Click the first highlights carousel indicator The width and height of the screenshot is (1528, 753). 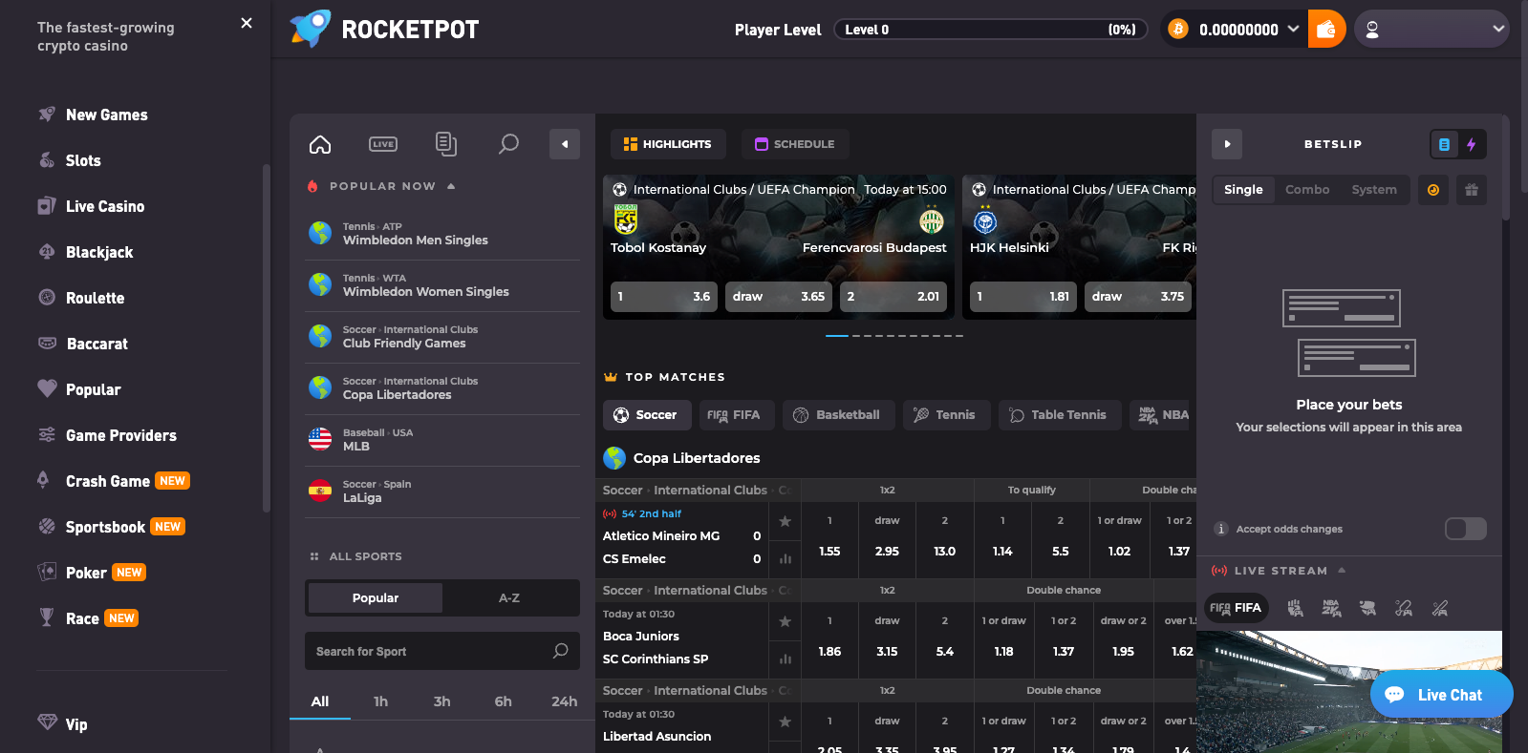pyautogui.click(x=836, y=336)
